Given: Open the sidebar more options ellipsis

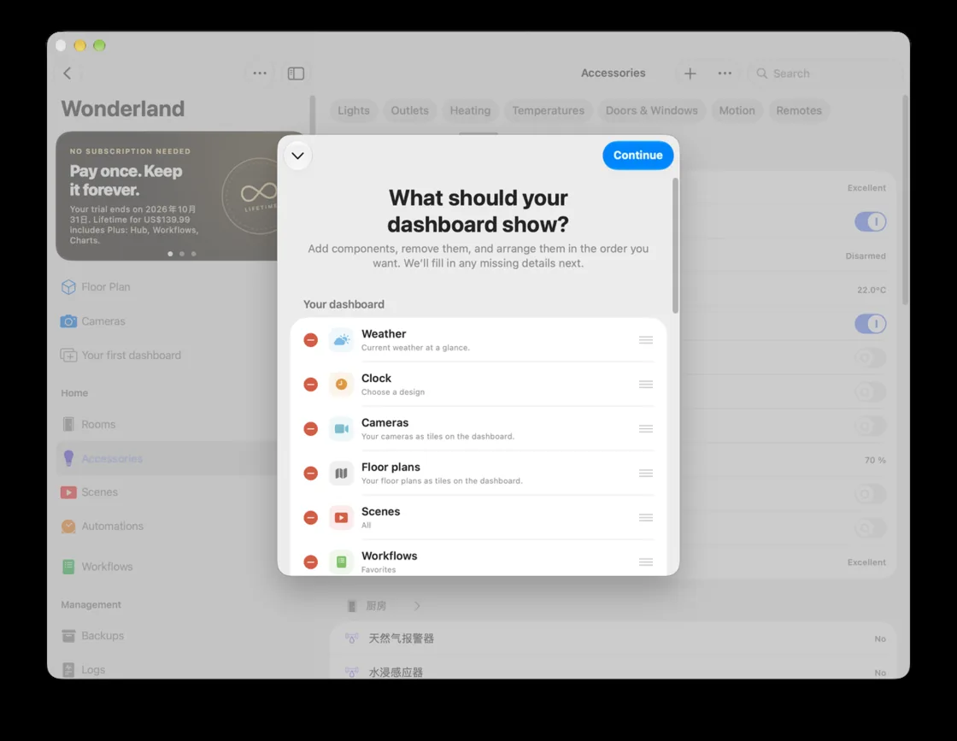Looking at the screenshot, I should click(260, 74).
